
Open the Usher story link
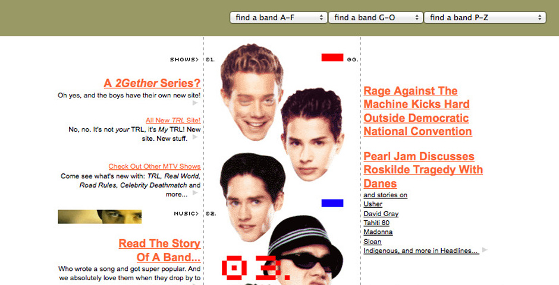point(373,204)
